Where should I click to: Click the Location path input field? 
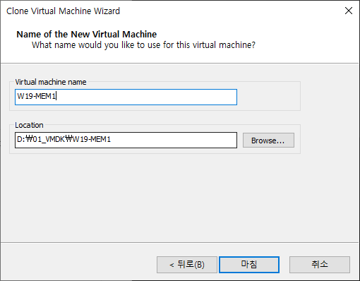click(x=126, y=140)
